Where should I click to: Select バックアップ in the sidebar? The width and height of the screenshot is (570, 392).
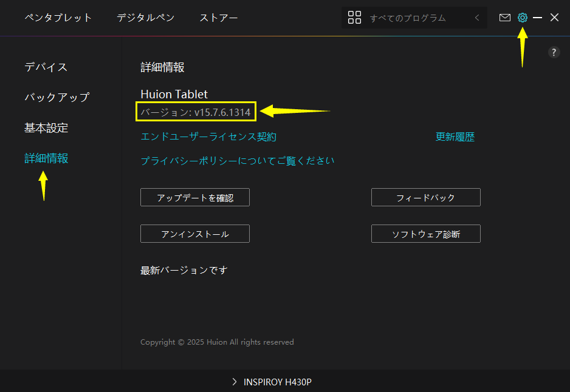pyautogui.click(x=57, y=97)
